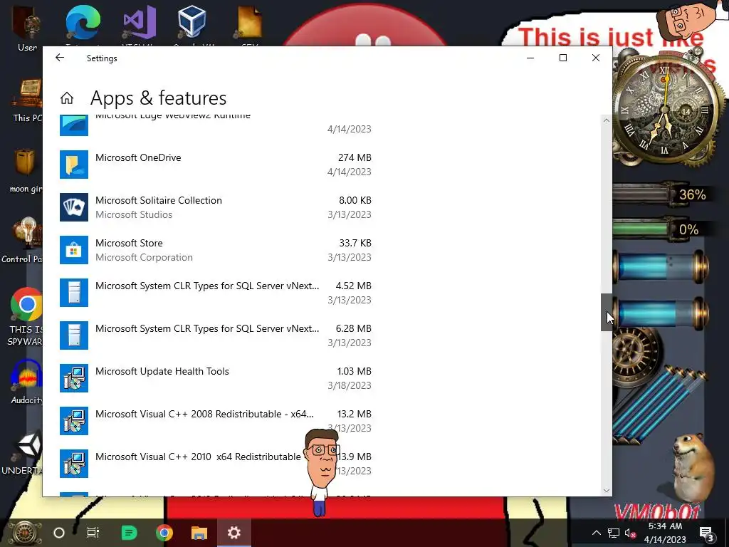Image resolution: width=729 pixels, height=547 pixels.
Task: Open the VirtualBox desktop shortcut
Action: click(x=192, y=21)
